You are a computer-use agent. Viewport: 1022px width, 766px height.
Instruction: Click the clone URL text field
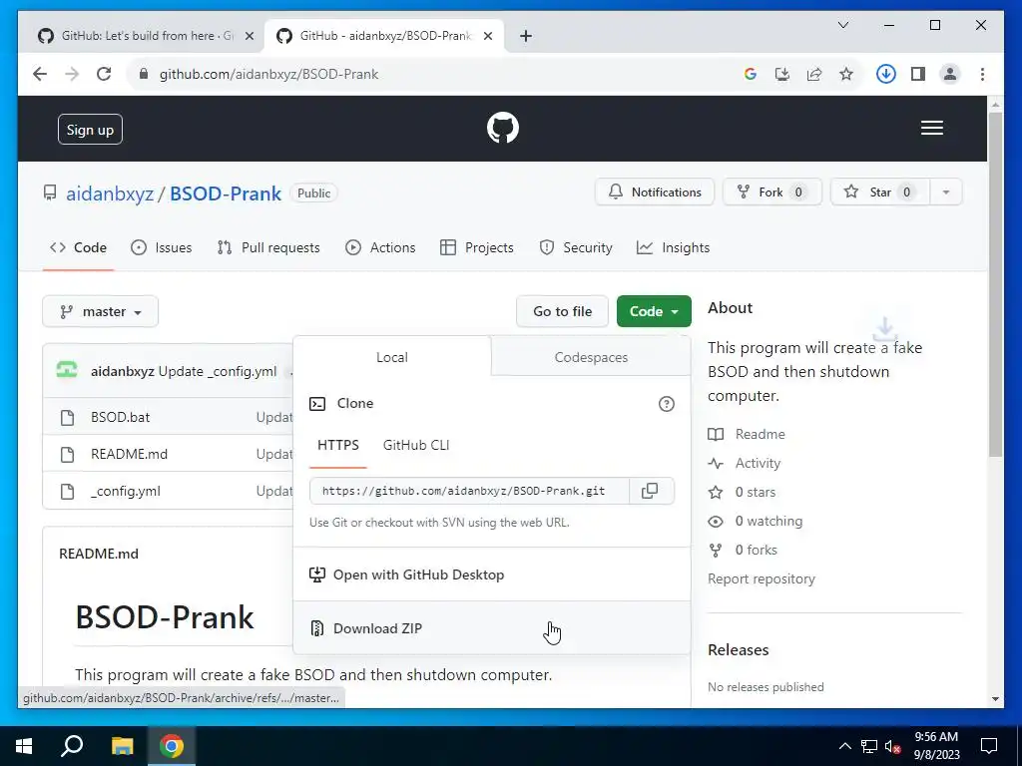click(469, 491)
